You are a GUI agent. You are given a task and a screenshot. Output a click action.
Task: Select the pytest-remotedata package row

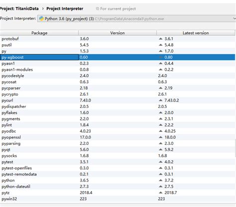(x=118, y=174)
